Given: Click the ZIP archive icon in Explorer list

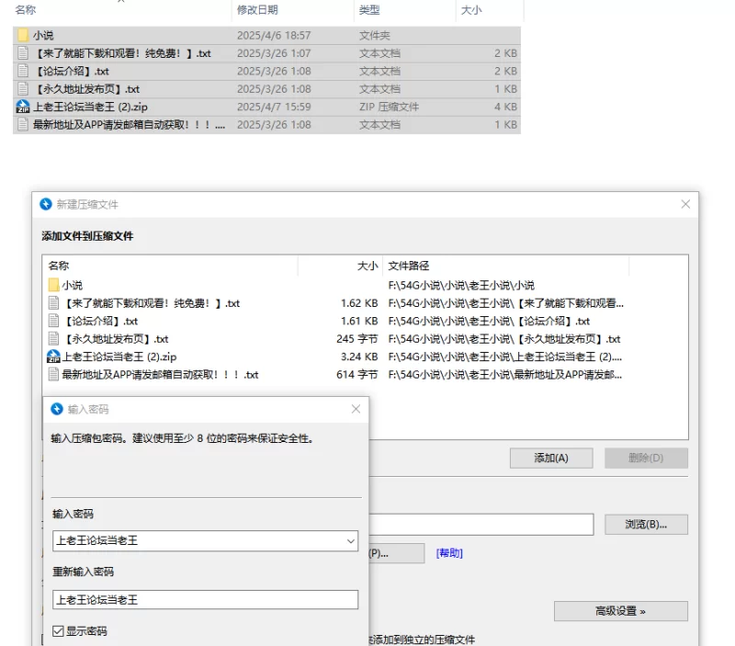Looking at the screenshot, I should coord(23,107).
